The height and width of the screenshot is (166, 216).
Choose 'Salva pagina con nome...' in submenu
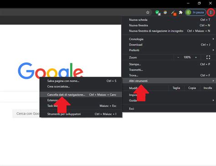tap(81, 81)
